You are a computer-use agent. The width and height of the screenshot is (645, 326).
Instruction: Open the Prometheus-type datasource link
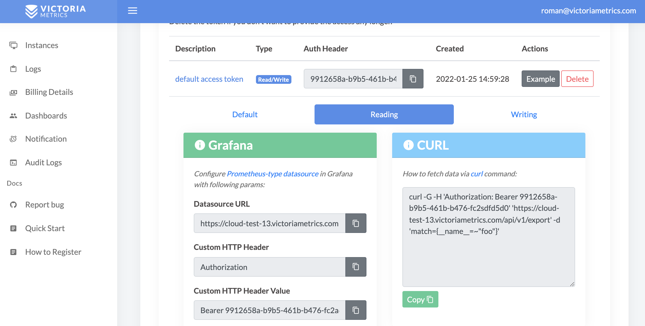pos(273,174)
